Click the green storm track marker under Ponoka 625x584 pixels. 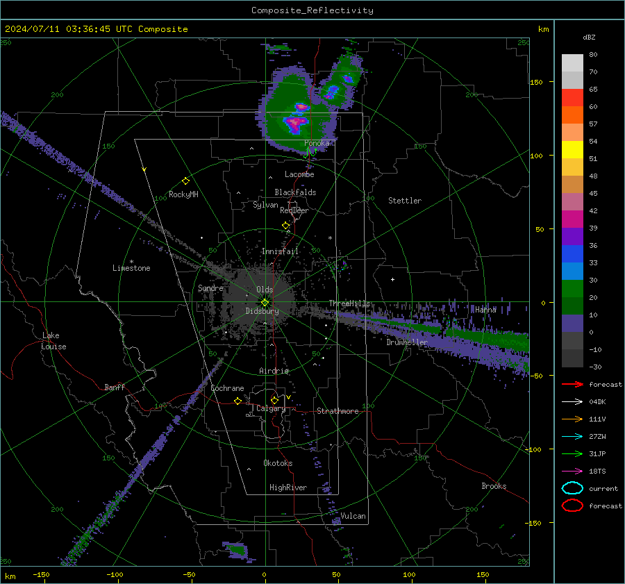pyautogui.click(x=310, y=152)
